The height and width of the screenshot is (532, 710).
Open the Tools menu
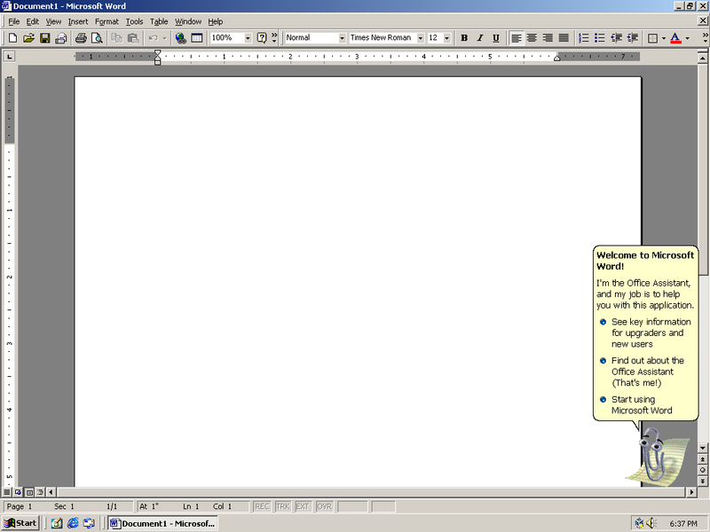[x=134, y=21]
